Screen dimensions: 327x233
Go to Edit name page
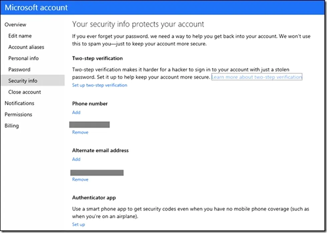[20, 36]
